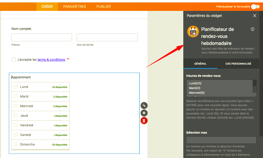Check the Lundi appointment slot

coord(16,87)
